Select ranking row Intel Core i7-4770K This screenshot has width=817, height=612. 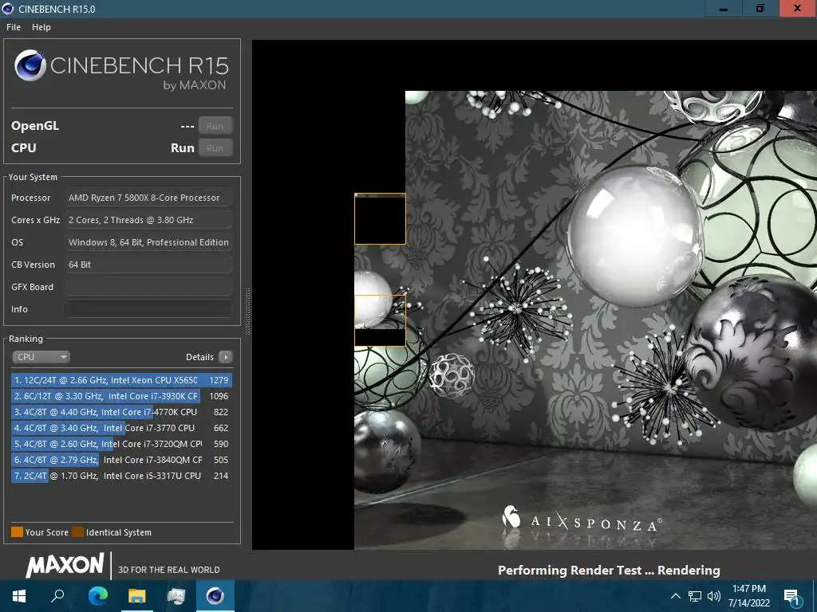pyautogui.click(x=121, y=412)
